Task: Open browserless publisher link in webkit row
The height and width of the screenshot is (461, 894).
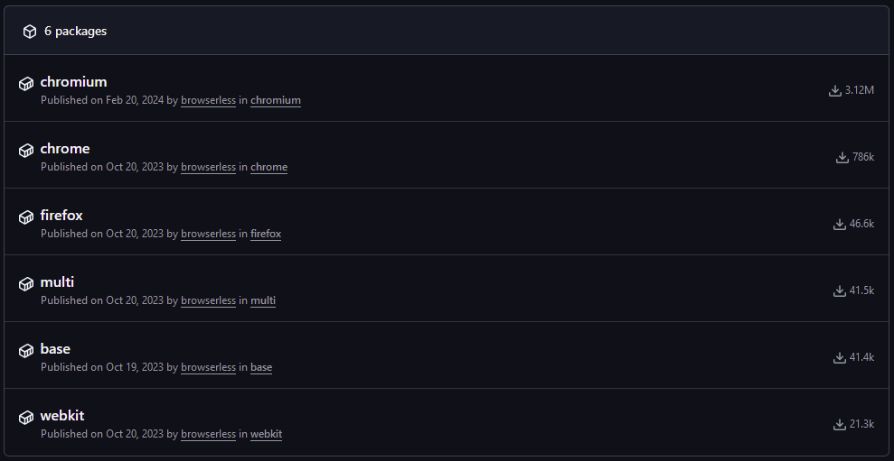Action: 208,434
